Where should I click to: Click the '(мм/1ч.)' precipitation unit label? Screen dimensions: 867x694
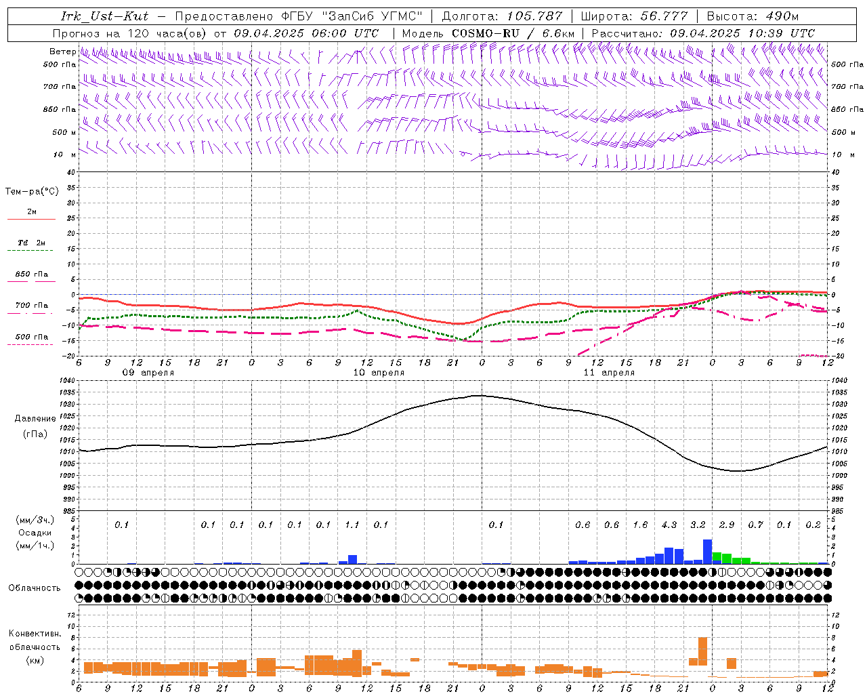(x=35, y=546)
